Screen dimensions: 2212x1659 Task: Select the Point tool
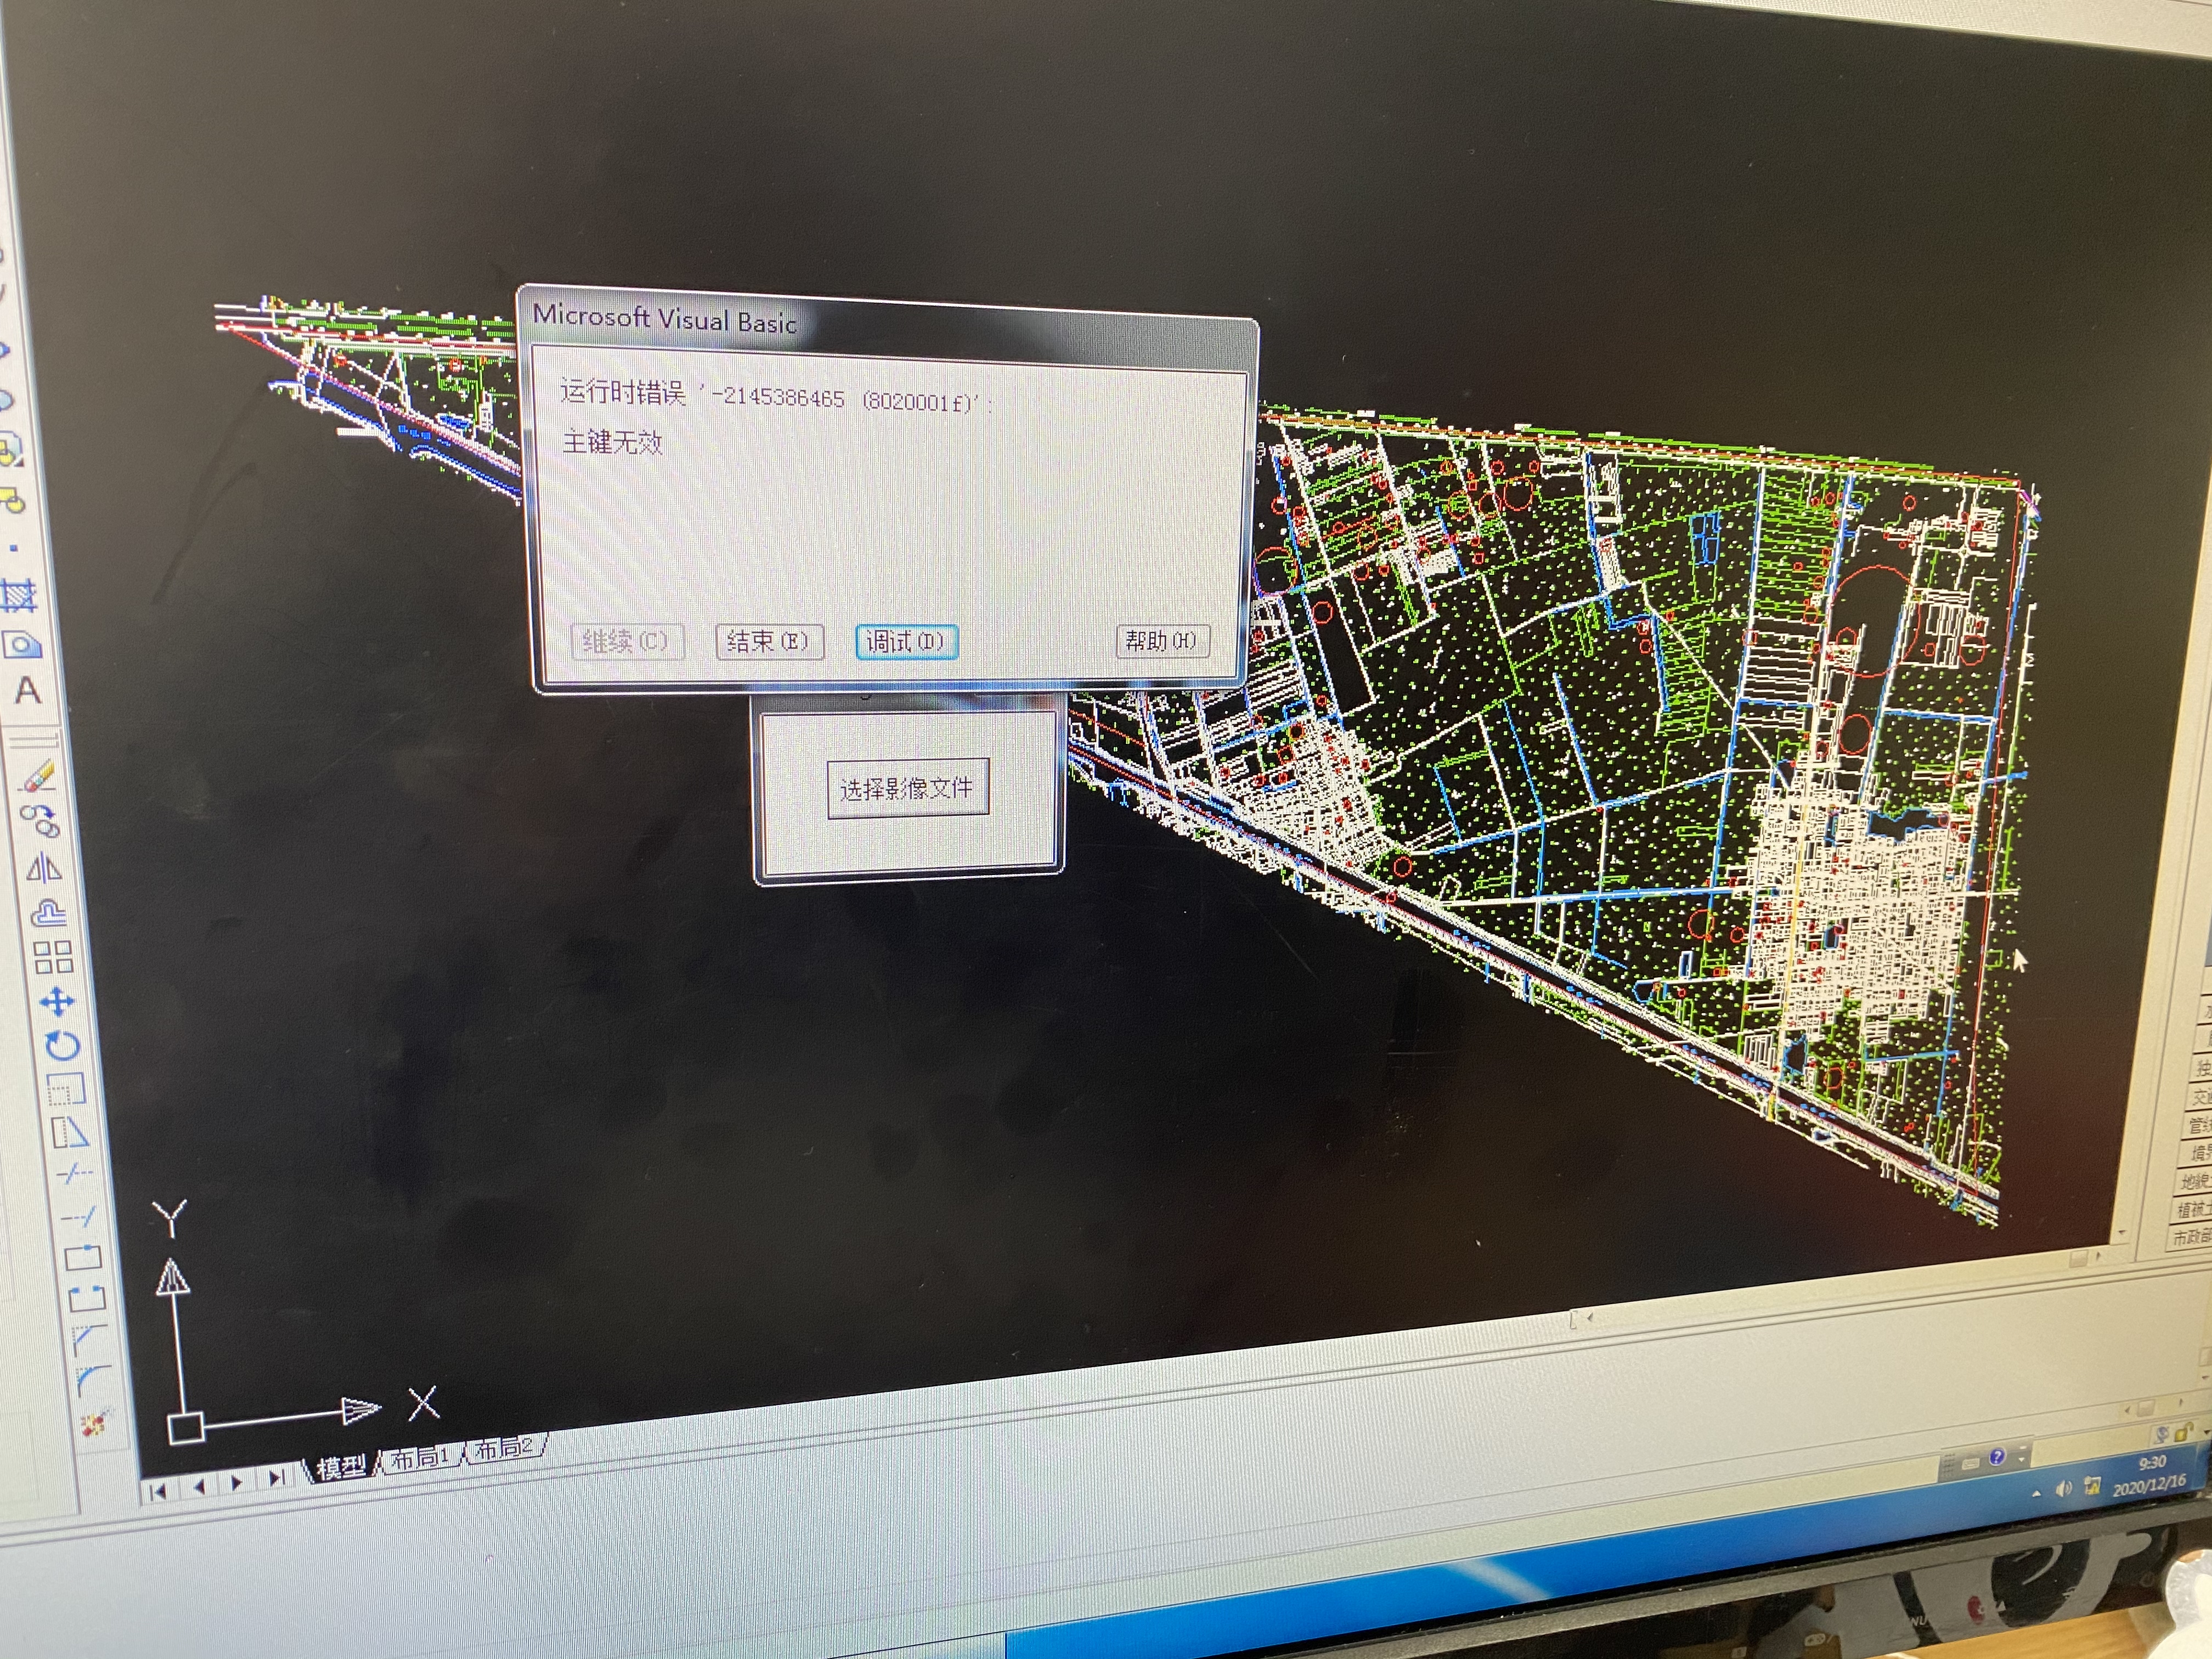pos(13,548)
